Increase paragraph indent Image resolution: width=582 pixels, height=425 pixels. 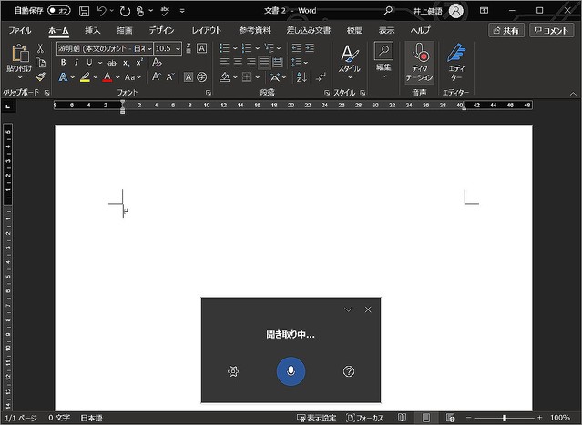click(x=310, y=48)
